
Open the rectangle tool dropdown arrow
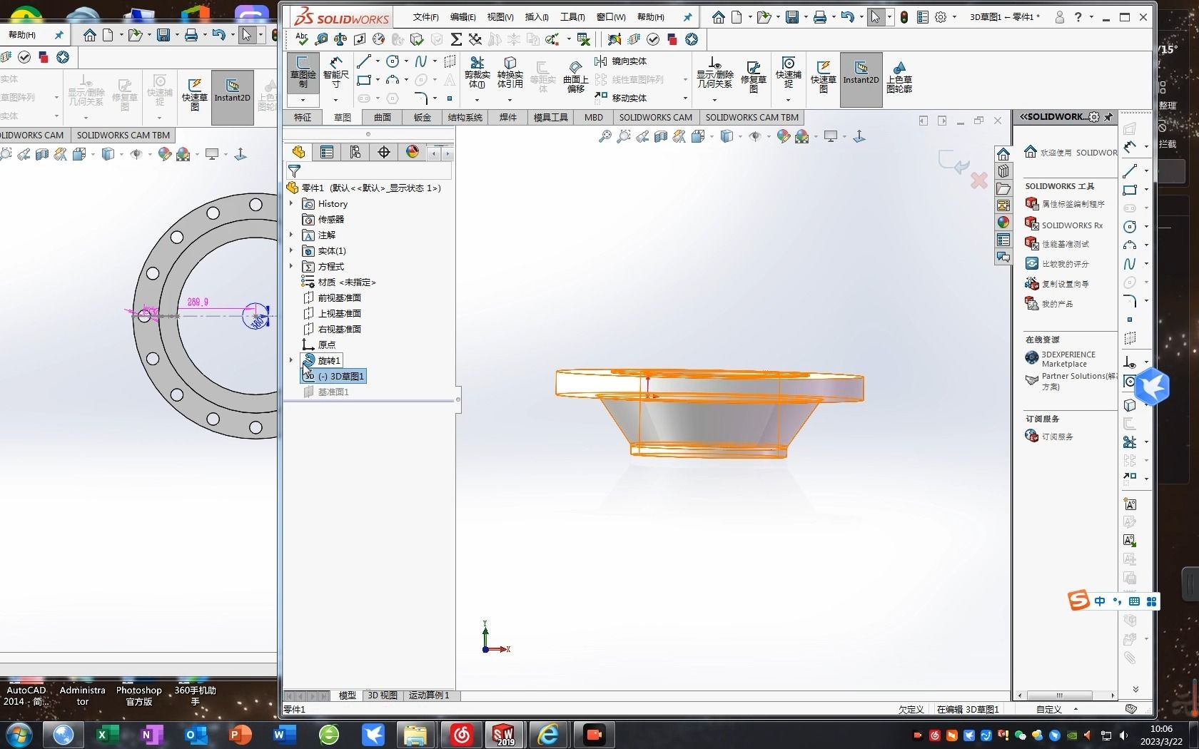point(378,80)
